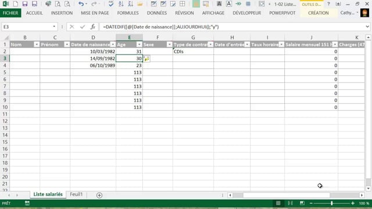Confirm formula entry with checkmark icon
The height and width of the screenshot is (209, 372).
click(x=83, y=27)
